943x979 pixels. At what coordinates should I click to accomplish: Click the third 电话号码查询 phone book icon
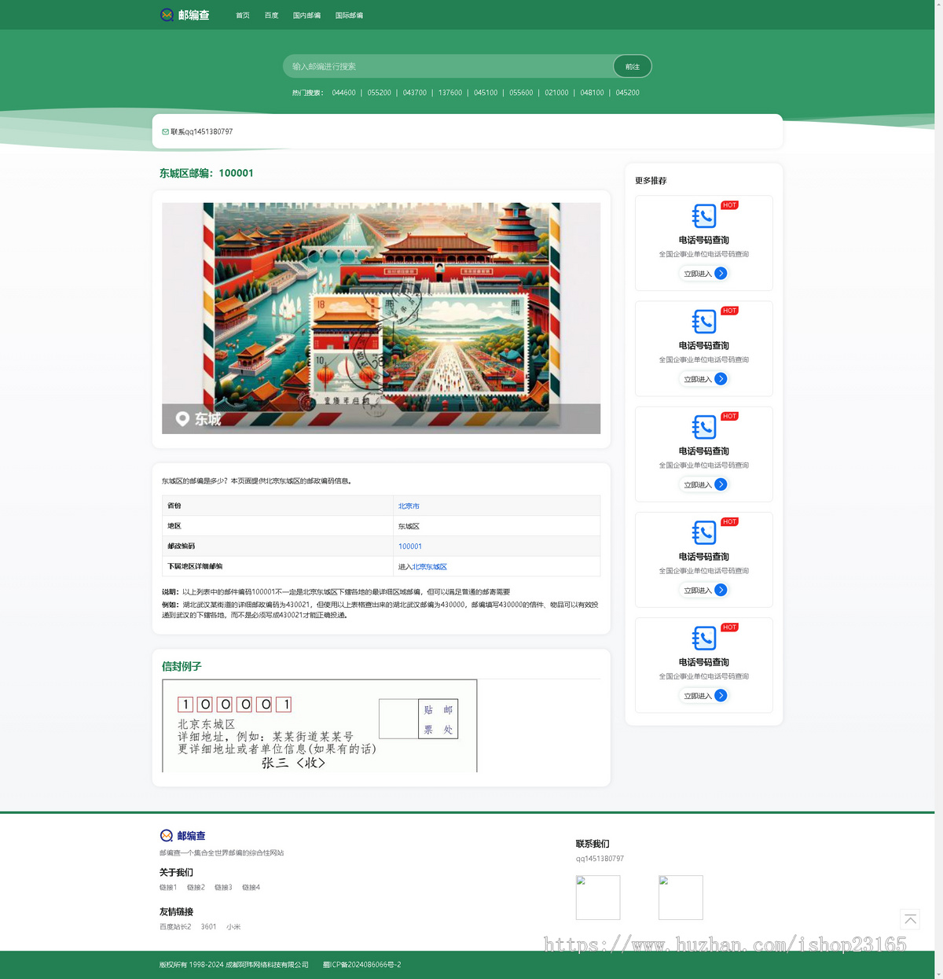click(x=704, y=427)
